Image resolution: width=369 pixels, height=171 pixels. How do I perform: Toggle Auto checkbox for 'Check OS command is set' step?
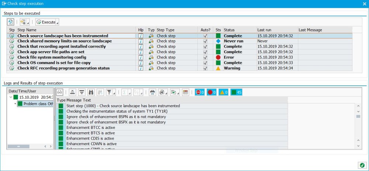point(206,63)
